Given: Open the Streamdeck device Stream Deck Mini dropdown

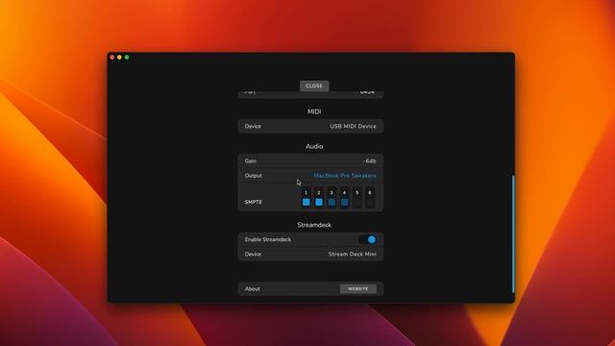Looking at the screenshot, I should tap(353, 254).
